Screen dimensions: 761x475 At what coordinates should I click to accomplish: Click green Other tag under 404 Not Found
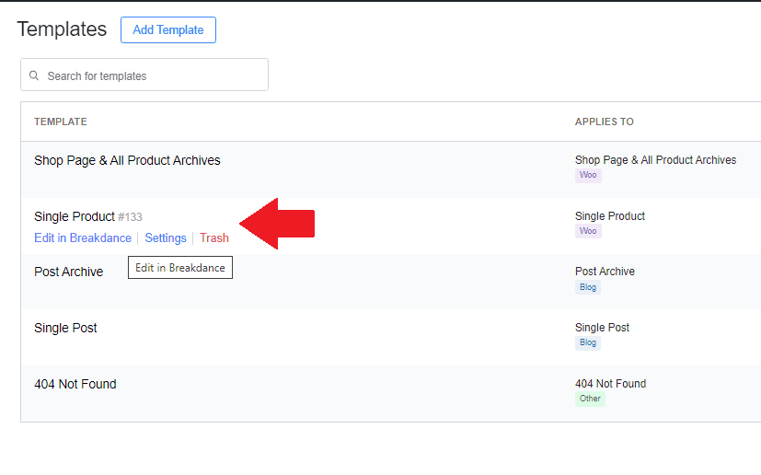[590, 399]
